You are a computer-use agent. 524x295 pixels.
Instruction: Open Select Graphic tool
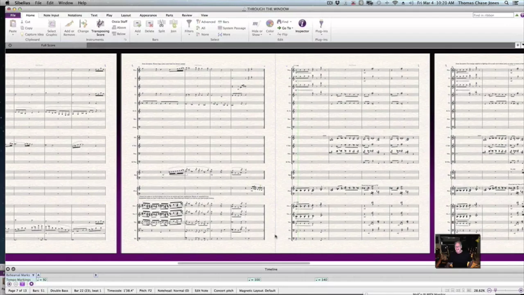click(x=52, y=27)
